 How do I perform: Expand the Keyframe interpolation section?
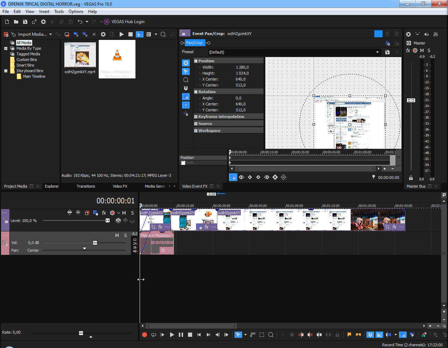click(x=196, y=117)
